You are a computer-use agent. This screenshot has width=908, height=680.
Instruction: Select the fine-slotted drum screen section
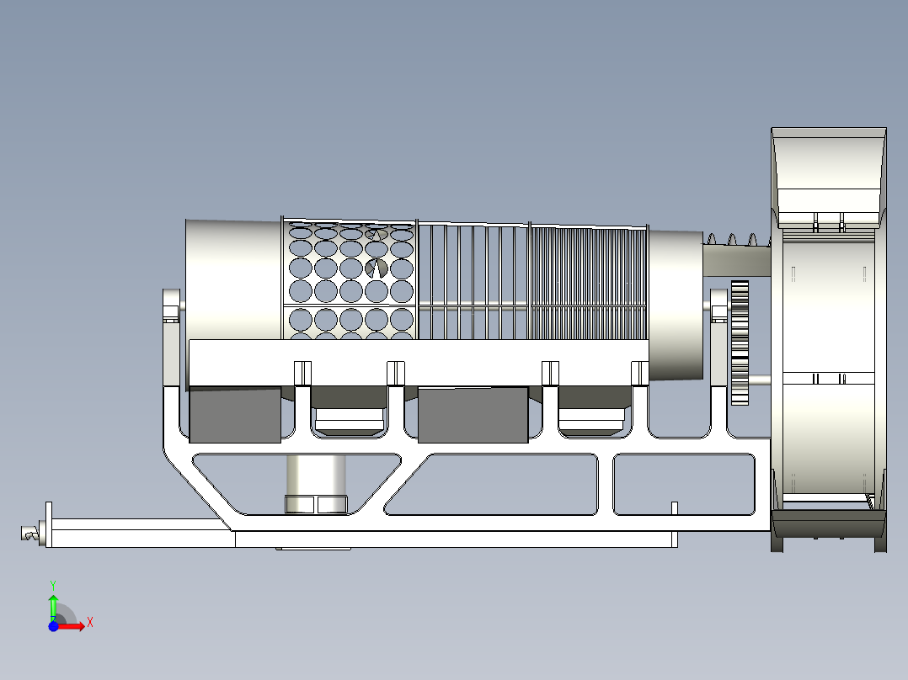[588, 283]
